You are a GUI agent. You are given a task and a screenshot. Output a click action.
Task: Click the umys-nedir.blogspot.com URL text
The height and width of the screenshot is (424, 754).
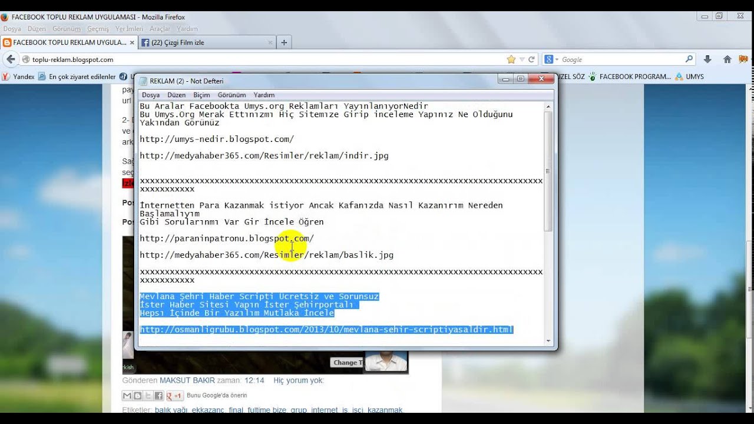tap(216, 140)
